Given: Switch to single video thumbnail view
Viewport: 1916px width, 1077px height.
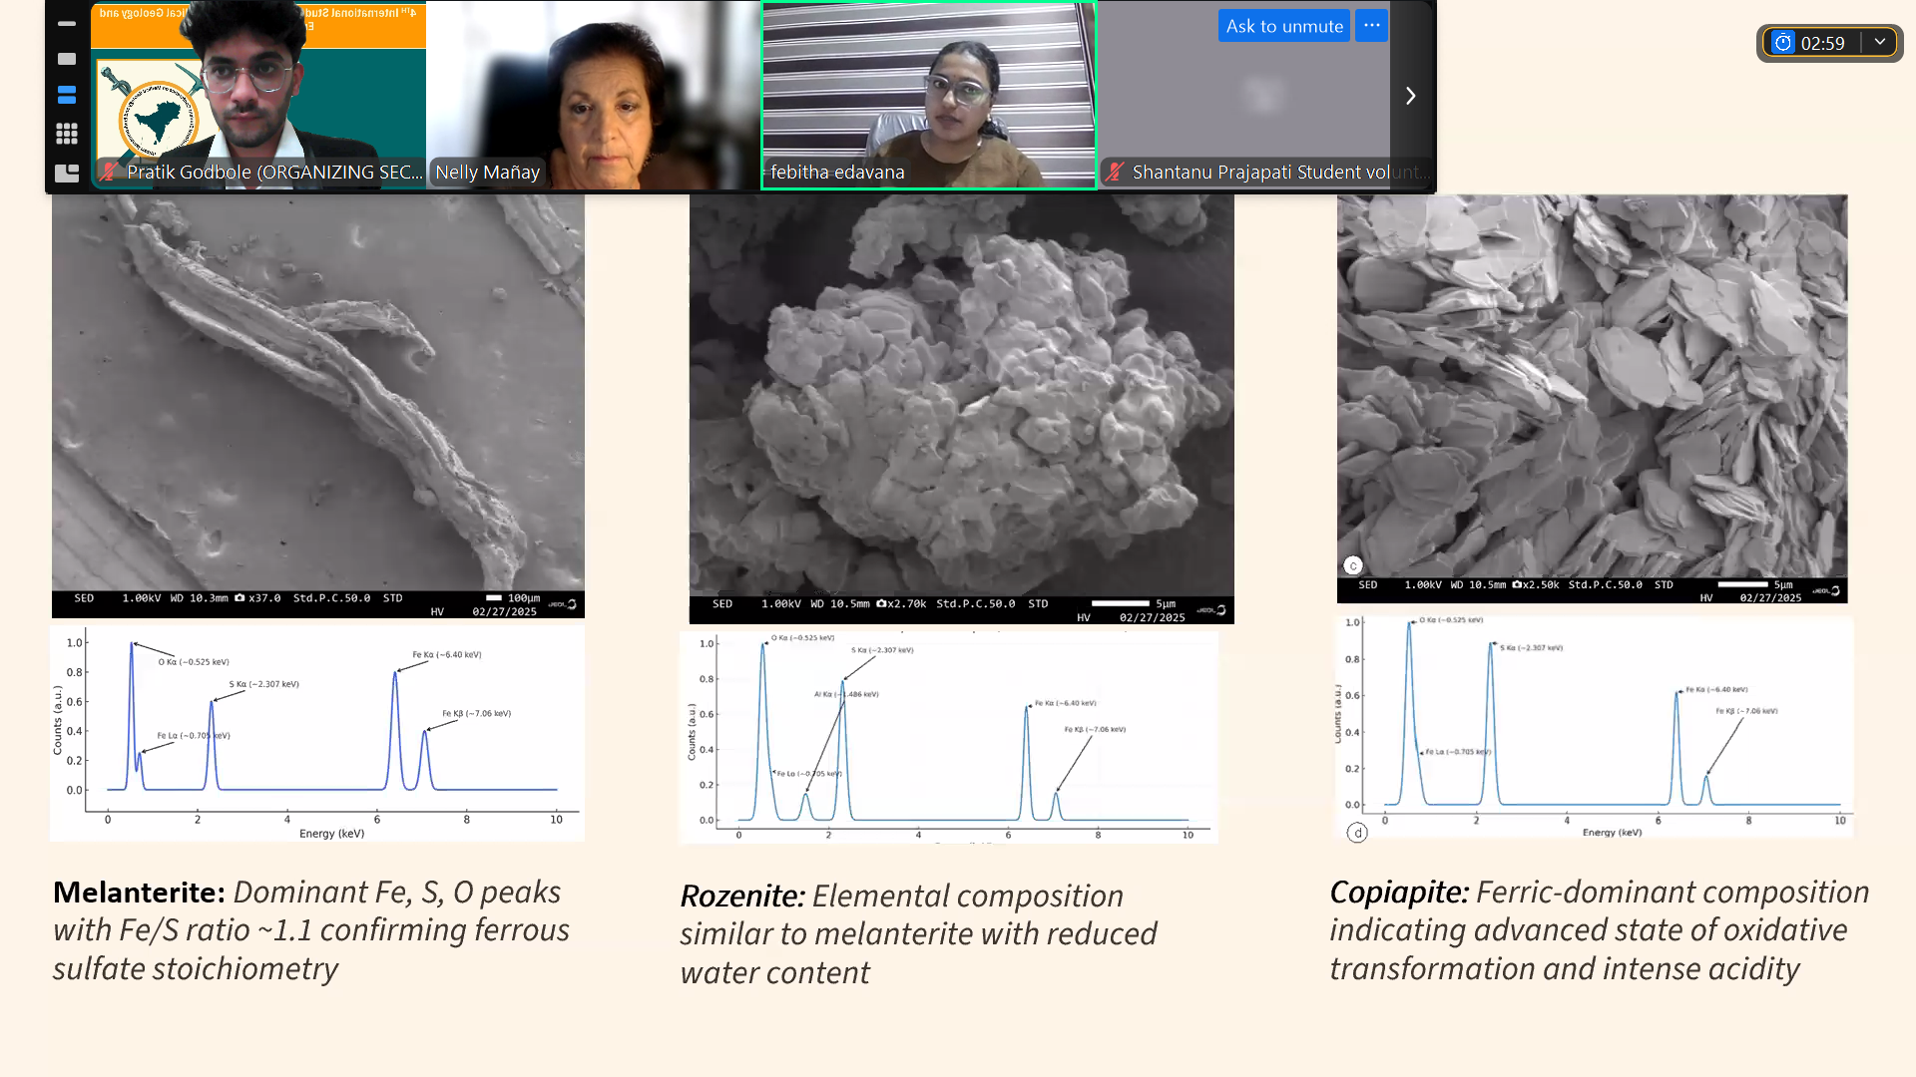Looking at the screenshot, I should pyautogui.click(x=67, y=59).
